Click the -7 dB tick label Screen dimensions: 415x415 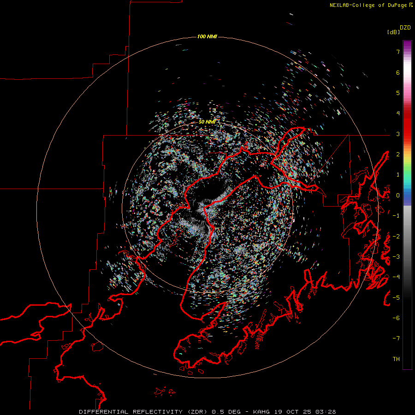point(396,338)
